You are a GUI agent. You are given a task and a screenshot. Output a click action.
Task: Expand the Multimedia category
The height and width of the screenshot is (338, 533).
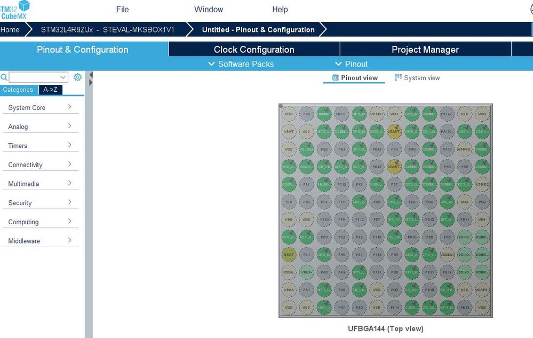click(x=40, y=184)
